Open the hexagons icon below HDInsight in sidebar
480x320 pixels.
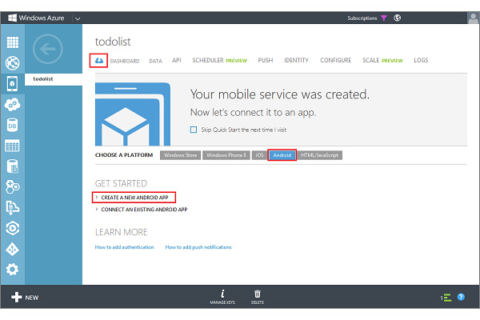point(13,186)
